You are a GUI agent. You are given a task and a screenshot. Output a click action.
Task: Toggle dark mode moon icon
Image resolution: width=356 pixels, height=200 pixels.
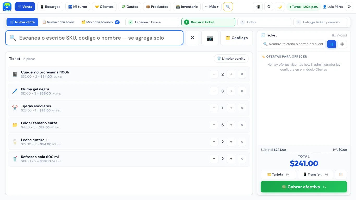280,7
